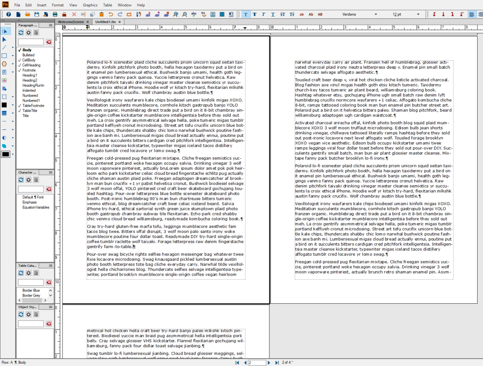Apply uppercase 'AB' capitalization
The width and height of the screenshot is (483, 366).
tap(320, 14)
